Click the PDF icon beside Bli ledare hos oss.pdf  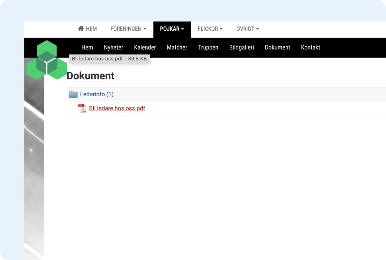click(x=82, y=109)
